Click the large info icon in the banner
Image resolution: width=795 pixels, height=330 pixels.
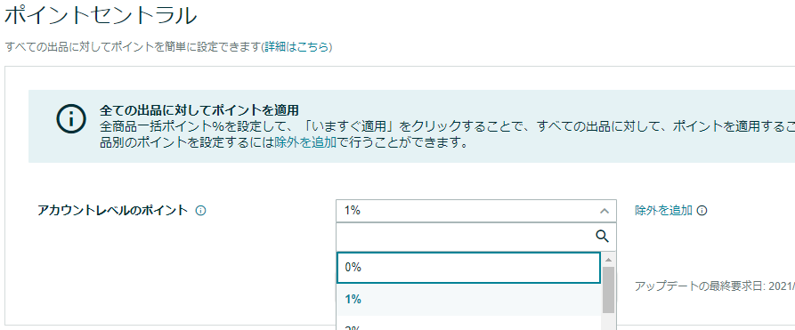coord(71,119)
